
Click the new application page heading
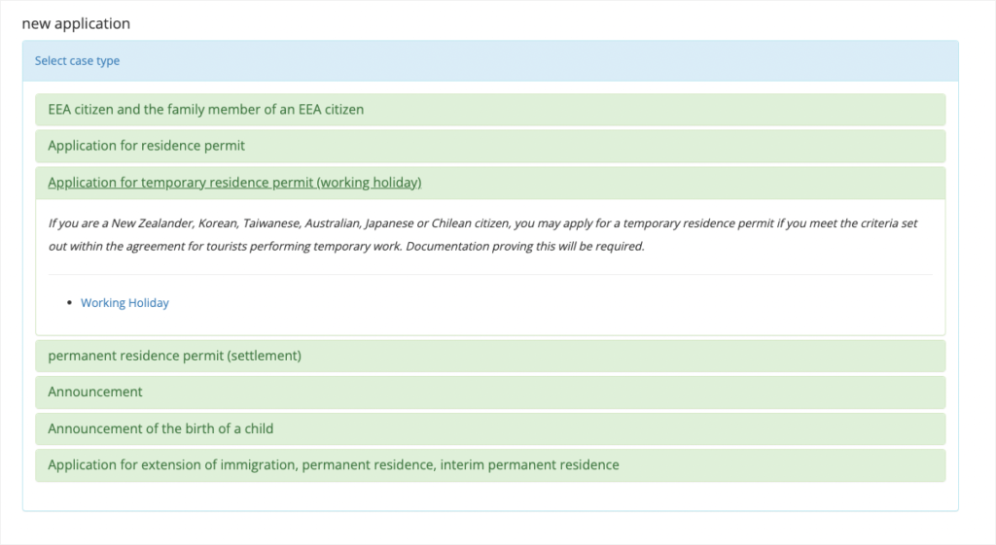click(76, 23)
